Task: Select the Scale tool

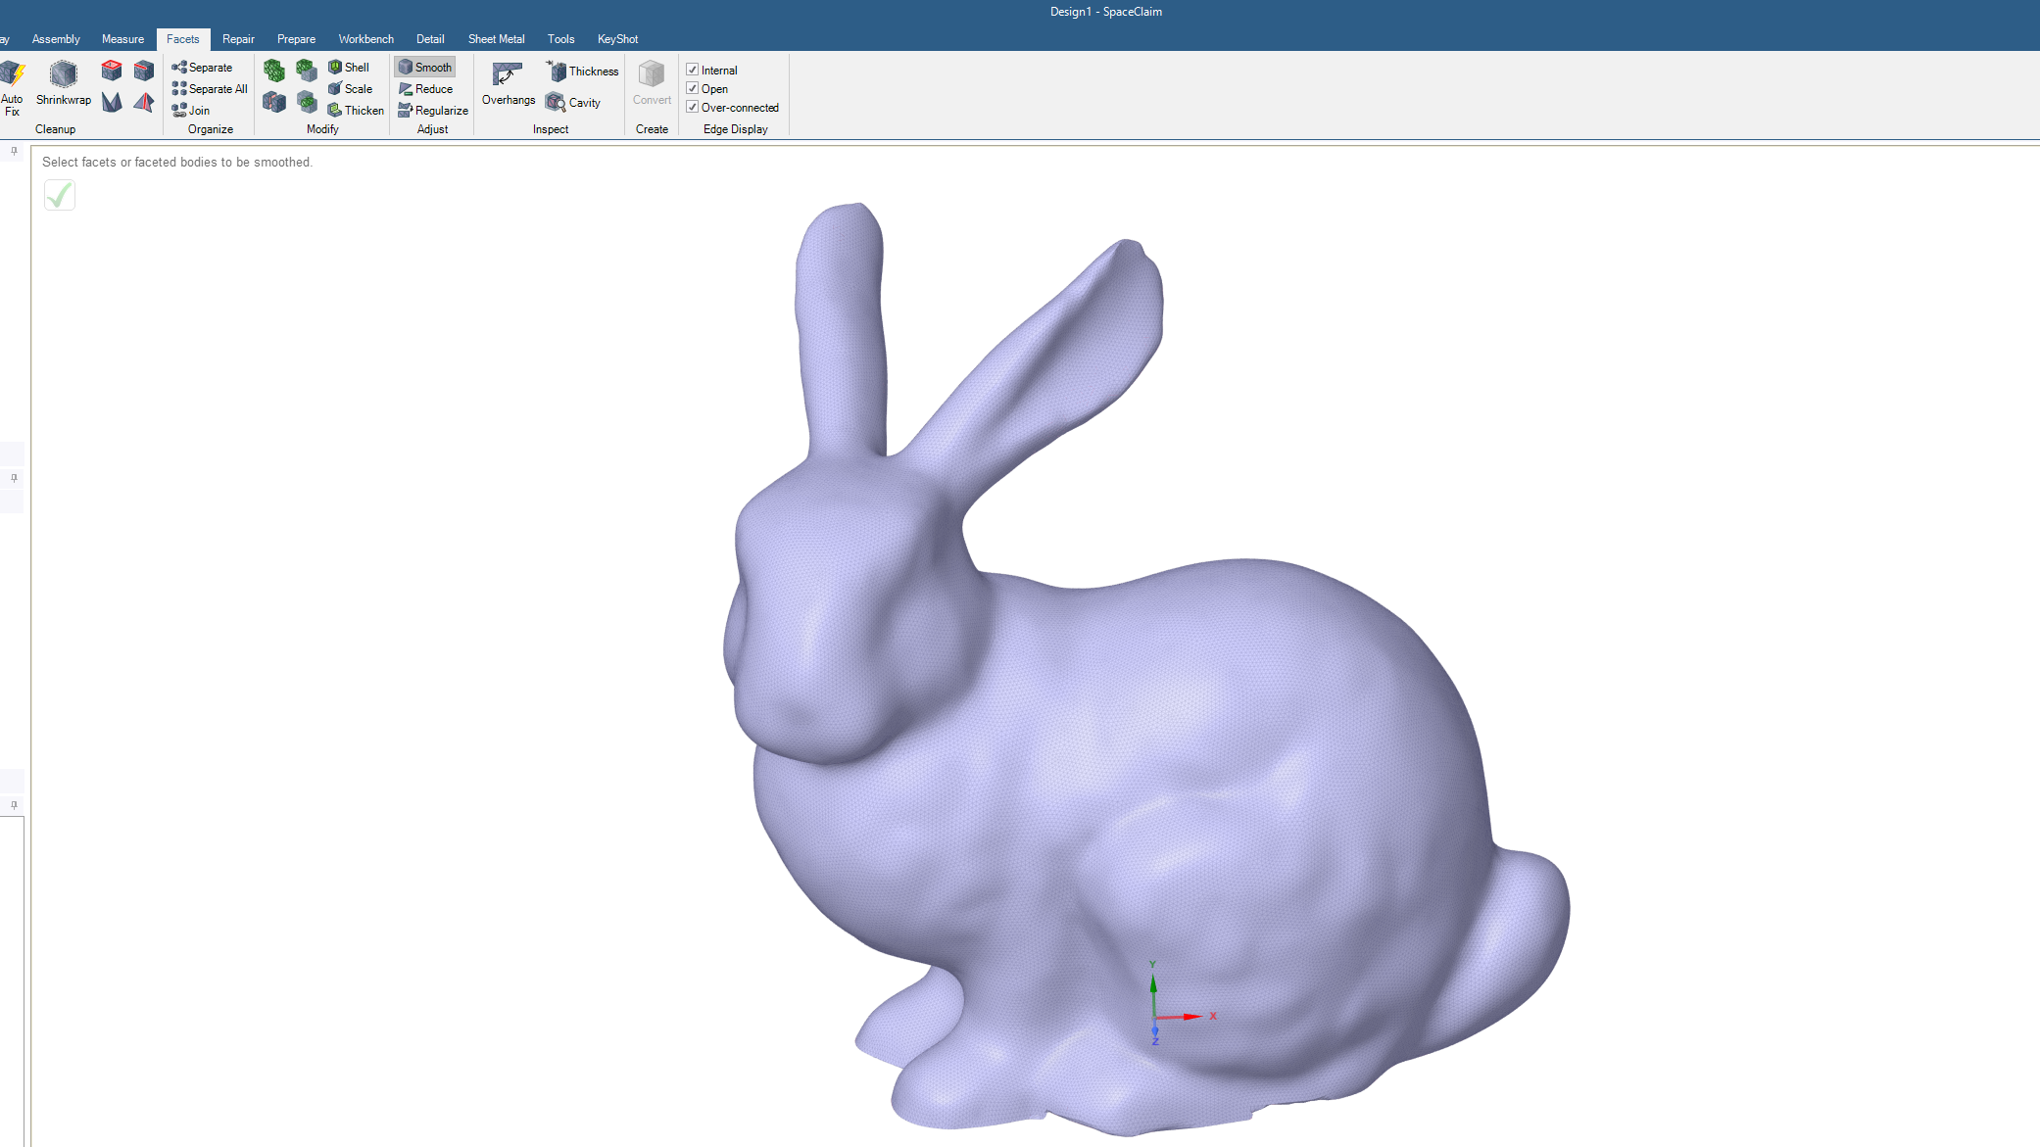Action: [x=350, y=89]
